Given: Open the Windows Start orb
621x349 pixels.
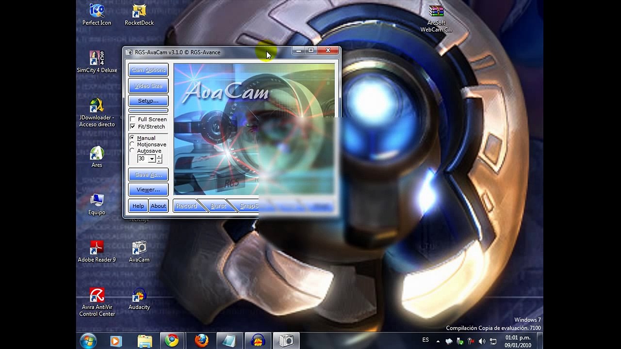Looking at the screenshot, I should [x=88, y=341].
